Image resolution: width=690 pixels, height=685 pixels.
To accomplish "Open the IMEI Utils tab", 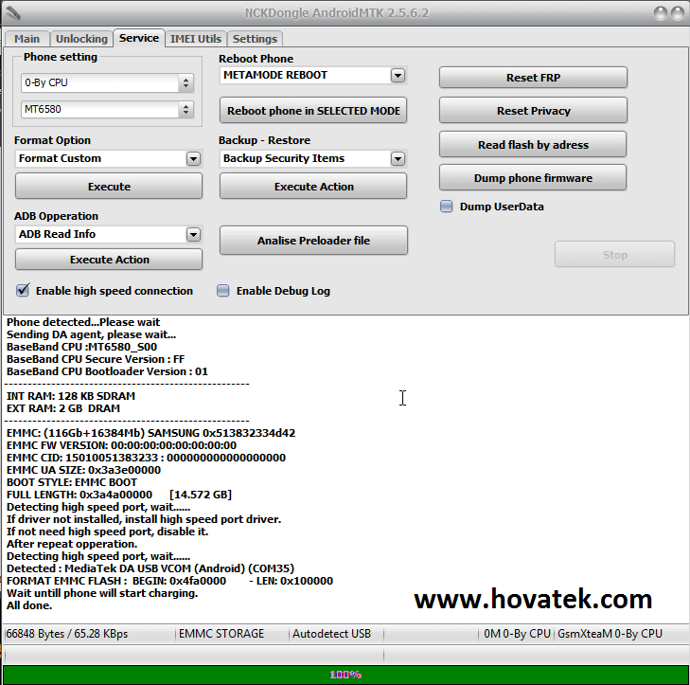I will 196,39.
